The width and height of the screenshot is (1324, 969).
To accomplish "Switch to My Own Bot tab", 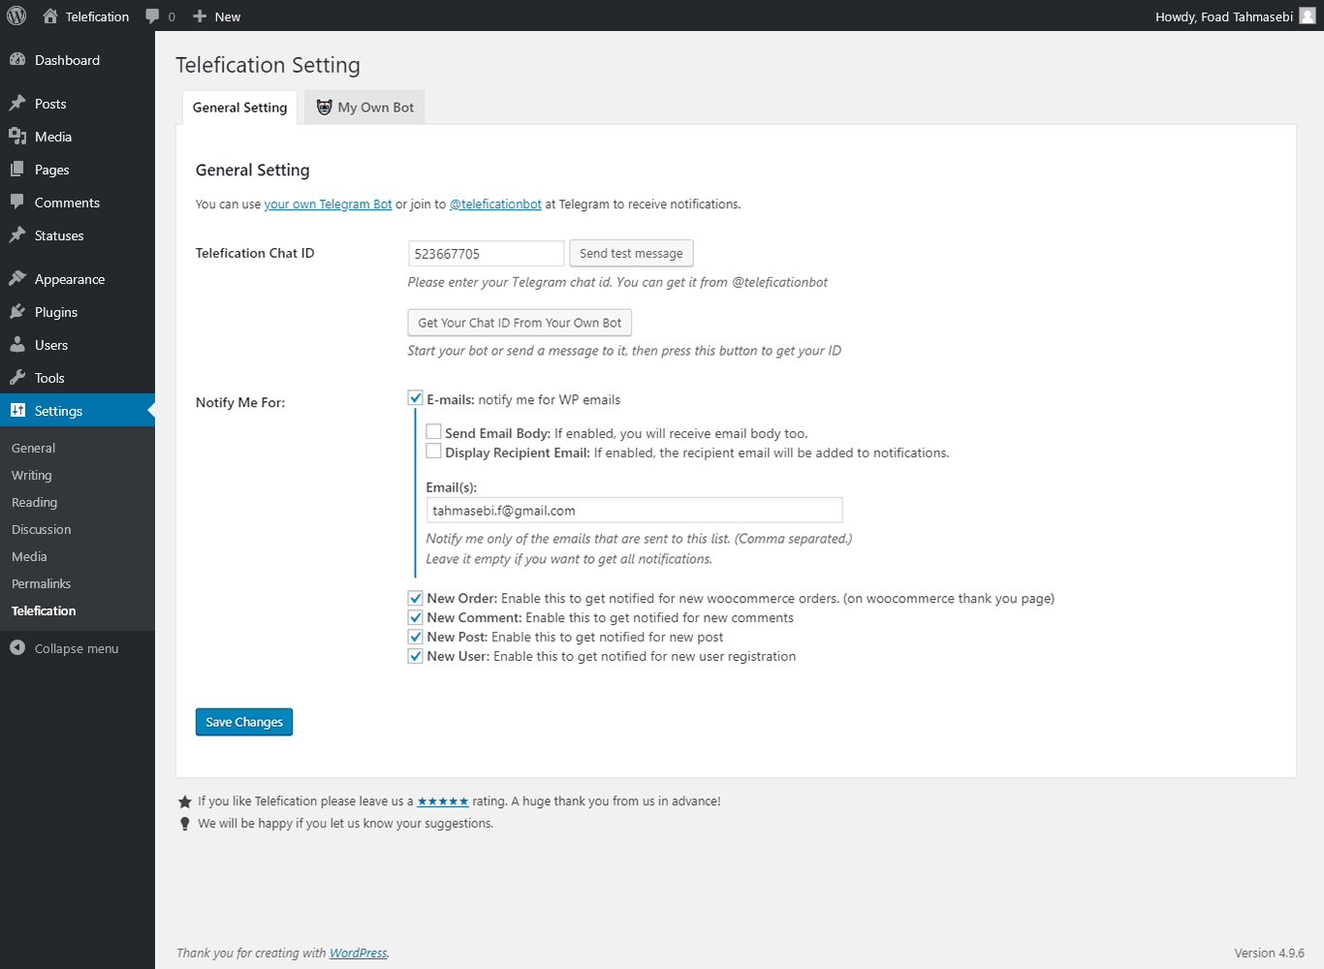I will 365,108.
